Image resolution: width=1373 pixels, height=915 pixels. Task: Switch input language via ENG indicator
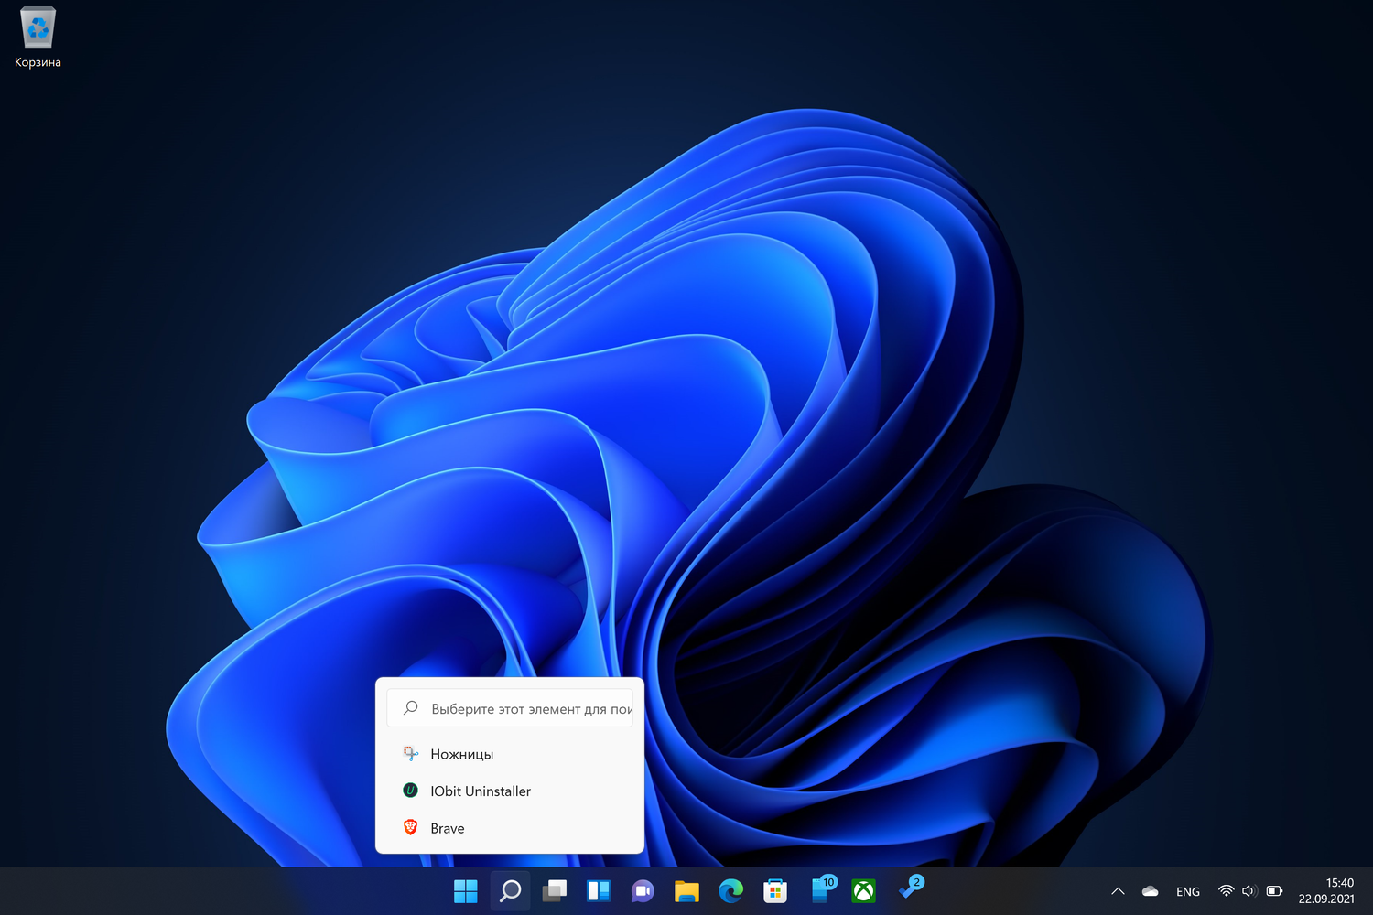[x=1188, y=891]
